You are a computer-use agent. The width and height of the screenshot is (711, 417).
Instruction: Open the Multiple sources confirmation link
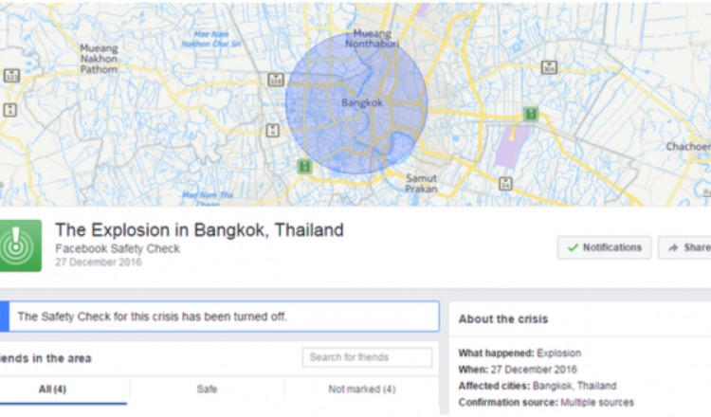[x=597, y=403]
